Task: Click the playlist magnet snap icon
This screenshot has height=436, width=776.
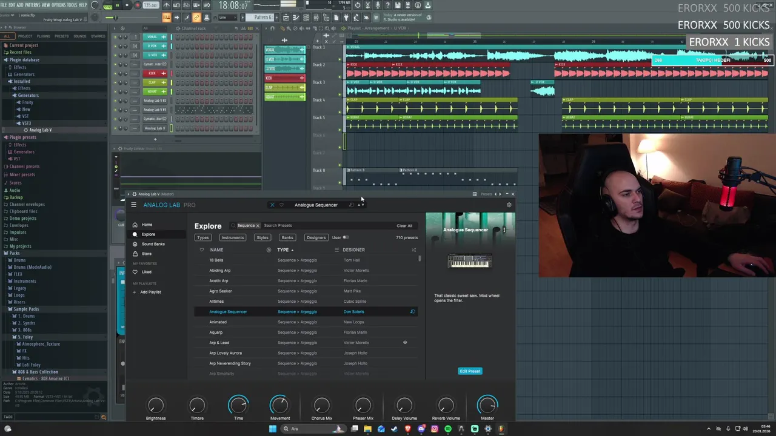Action: [273, 28]
